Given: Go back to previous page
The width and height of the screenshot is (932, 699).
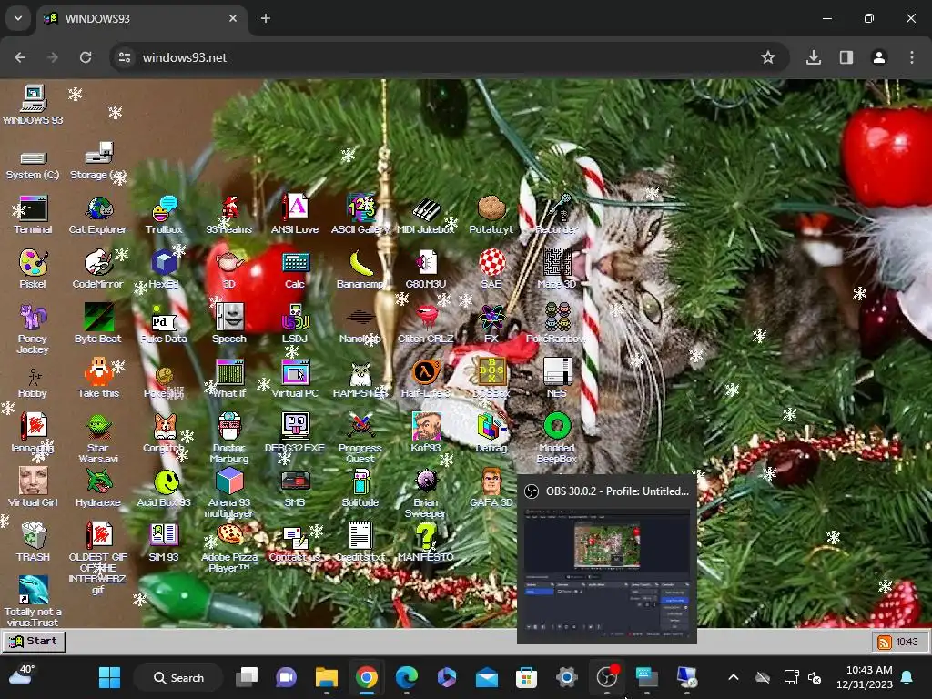Looking at the screenshot, I should point(20,57).
